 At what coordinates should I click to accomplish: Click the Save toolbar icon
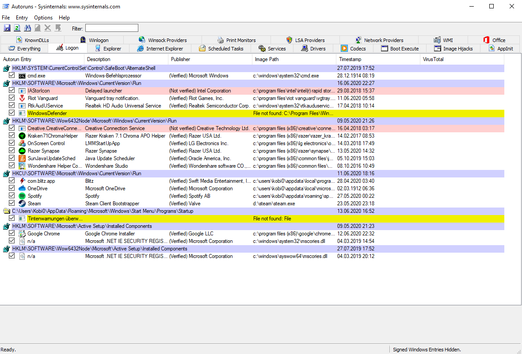point(7,28)
